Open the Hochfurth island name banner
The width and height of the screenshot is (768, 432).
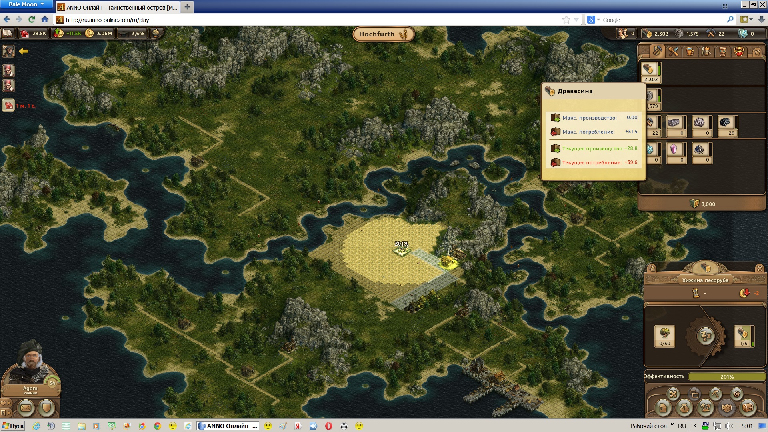(x=383, y=34)
